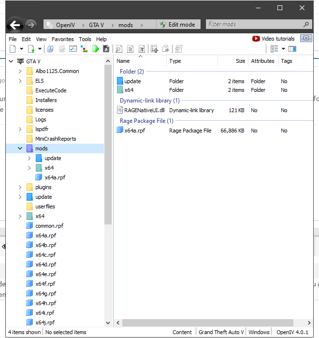Collapse the mods tree folder
The image size is (319, 338).
(20, 148)
